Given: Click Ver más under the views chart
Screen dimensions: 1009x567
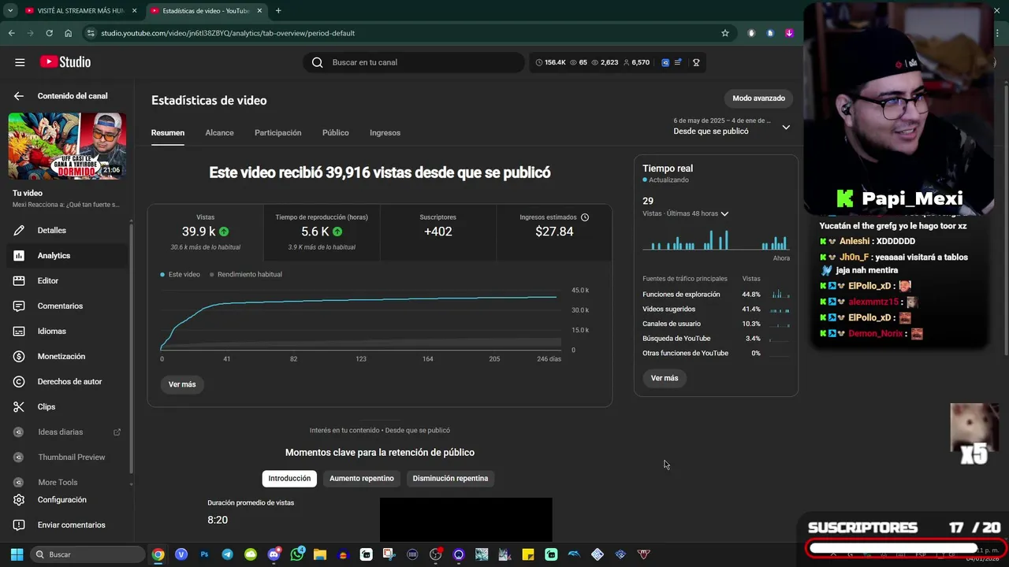Looking at the screenshot, I should [182, 384].
